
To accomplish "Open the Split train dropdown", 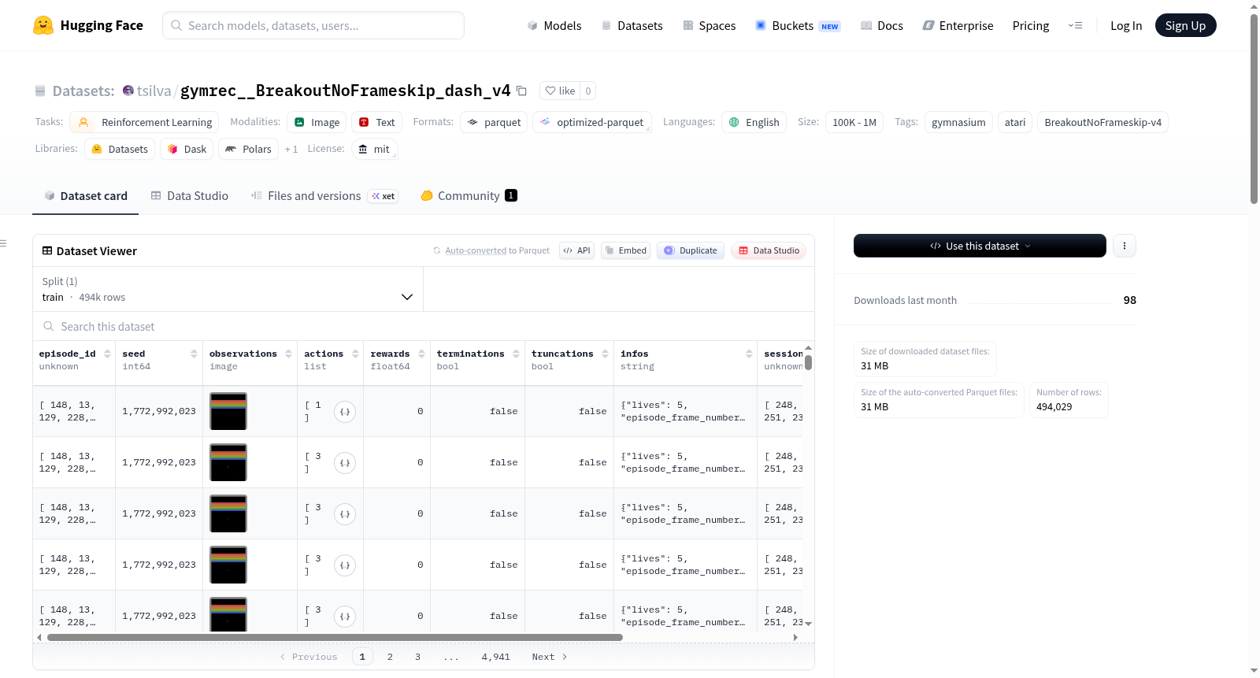I will (x=228, y=289).
